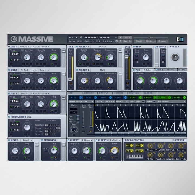Click the AT macro drag-handle icon
This screenshot has width=195, height=195.
click(131, 151)
